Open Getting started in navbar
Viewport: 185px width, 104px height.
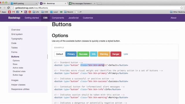[x=32, y=18]
